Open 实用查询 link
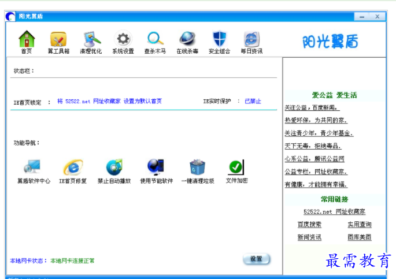Viewport: 396px width, 279px height. 360,224
